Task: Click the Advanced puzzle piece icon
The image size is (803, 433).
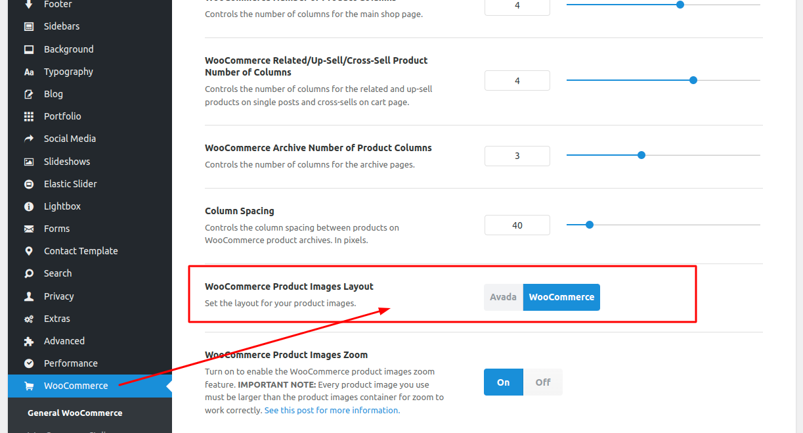Action: [x=28, y=341]
